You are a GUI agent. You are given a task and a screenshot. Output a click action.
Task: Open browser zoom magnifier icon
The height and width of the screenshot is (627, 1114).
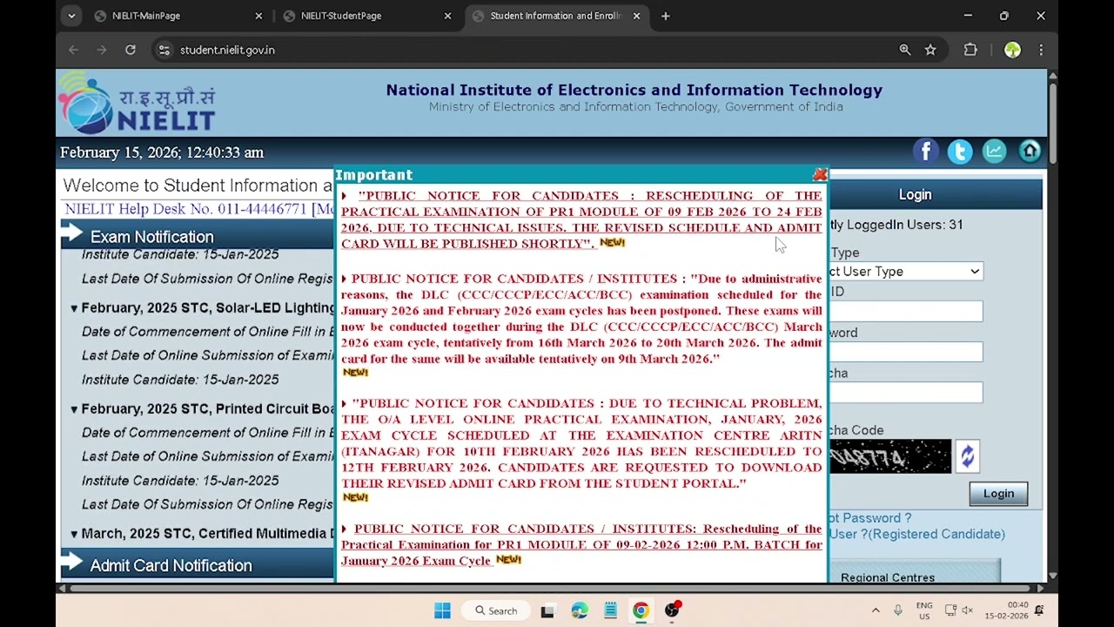point(905,50)
